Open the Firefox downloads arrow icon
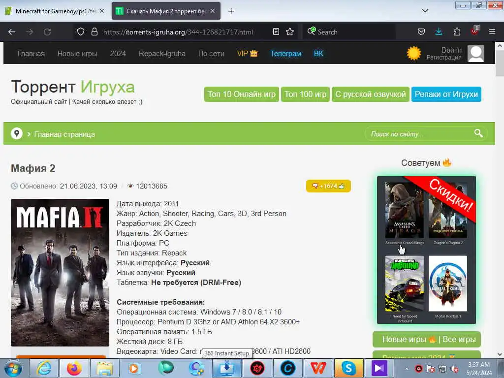This screenshot has width=504, height=378. [439, 31]
